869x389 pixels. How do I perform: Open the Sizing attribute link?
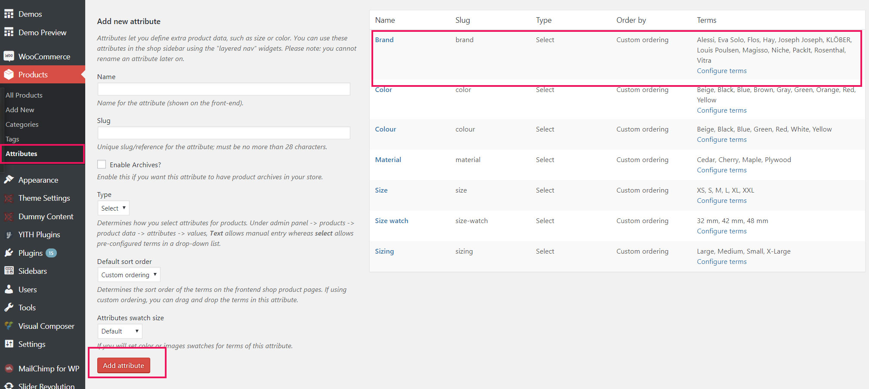384,251
